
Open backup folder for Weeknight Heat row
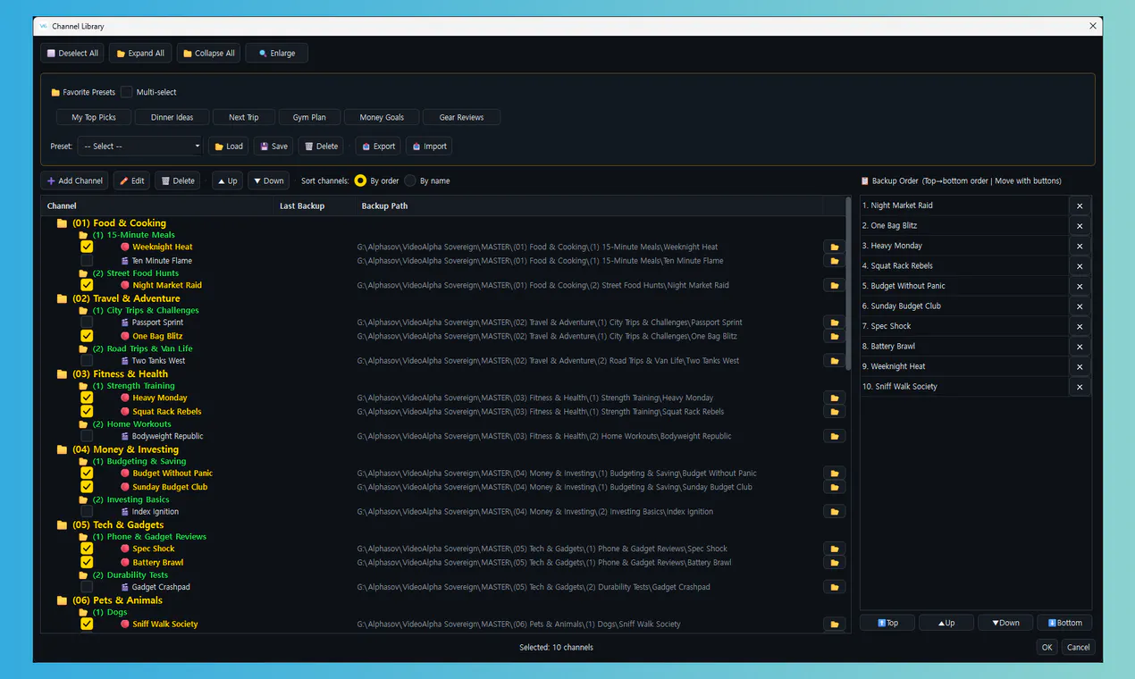coord(835,247)
